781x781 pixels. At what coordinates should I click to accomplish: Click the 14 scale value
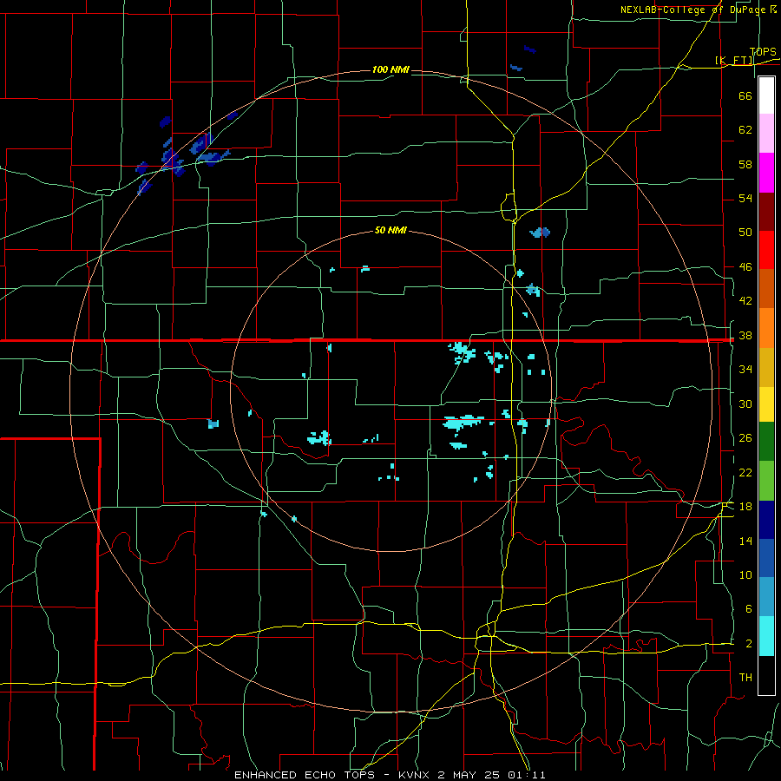745,541
